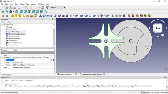The image size is (168, 94).
Task: Select the Thickness tool icon
Action: tap(76, 16)
